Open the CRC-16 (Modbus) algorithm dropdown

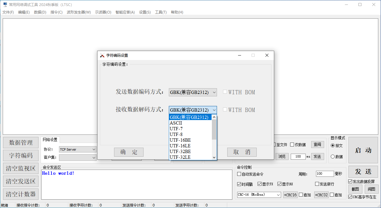point(259,195)
